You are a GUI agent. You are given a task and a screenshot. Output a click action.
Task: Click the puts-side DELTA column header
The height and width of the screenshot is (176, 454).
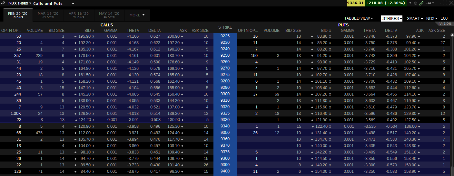[x=391, y=31]
